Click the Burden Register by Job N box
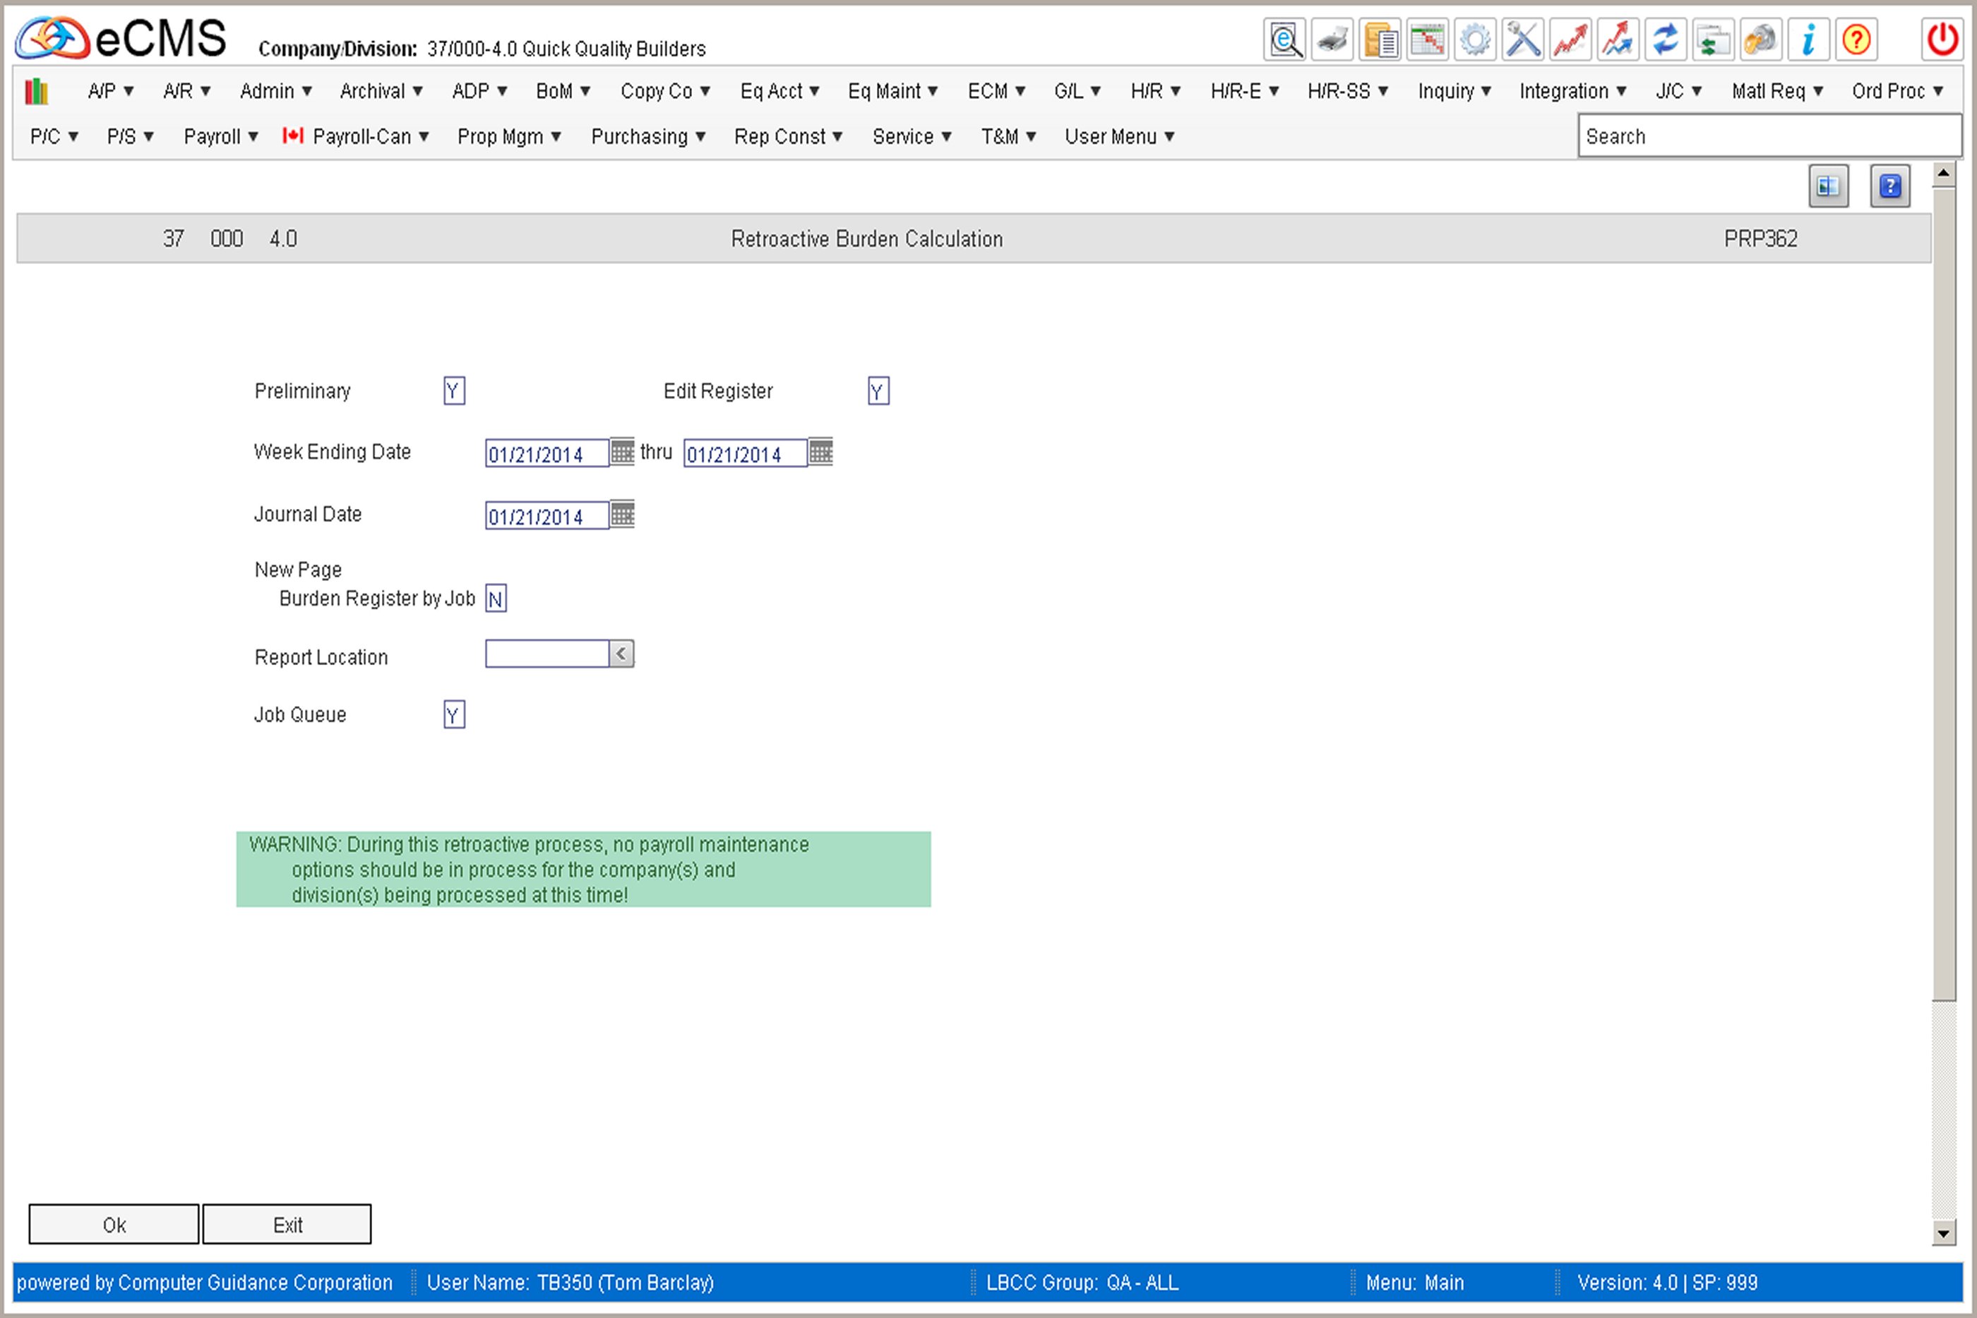 (496, 599)
